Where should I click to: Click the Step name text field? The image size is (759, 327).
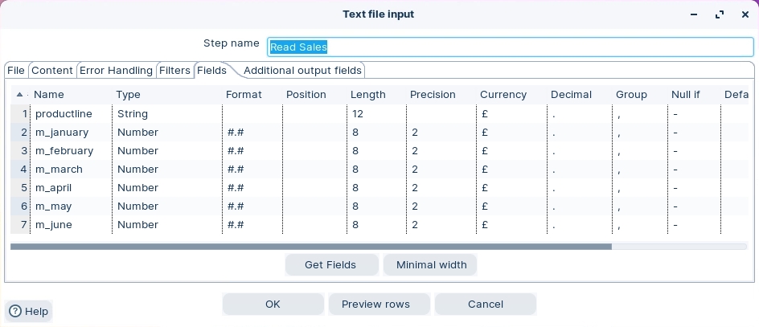pos(510,47)
